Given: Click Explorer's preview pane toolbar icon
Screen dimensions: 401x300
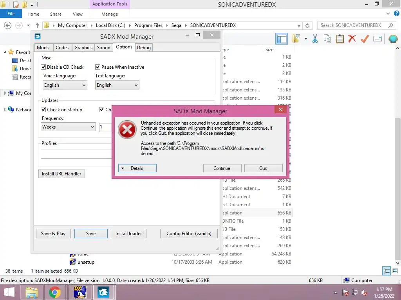Looking at the screenshot, I should coord(282,39).
